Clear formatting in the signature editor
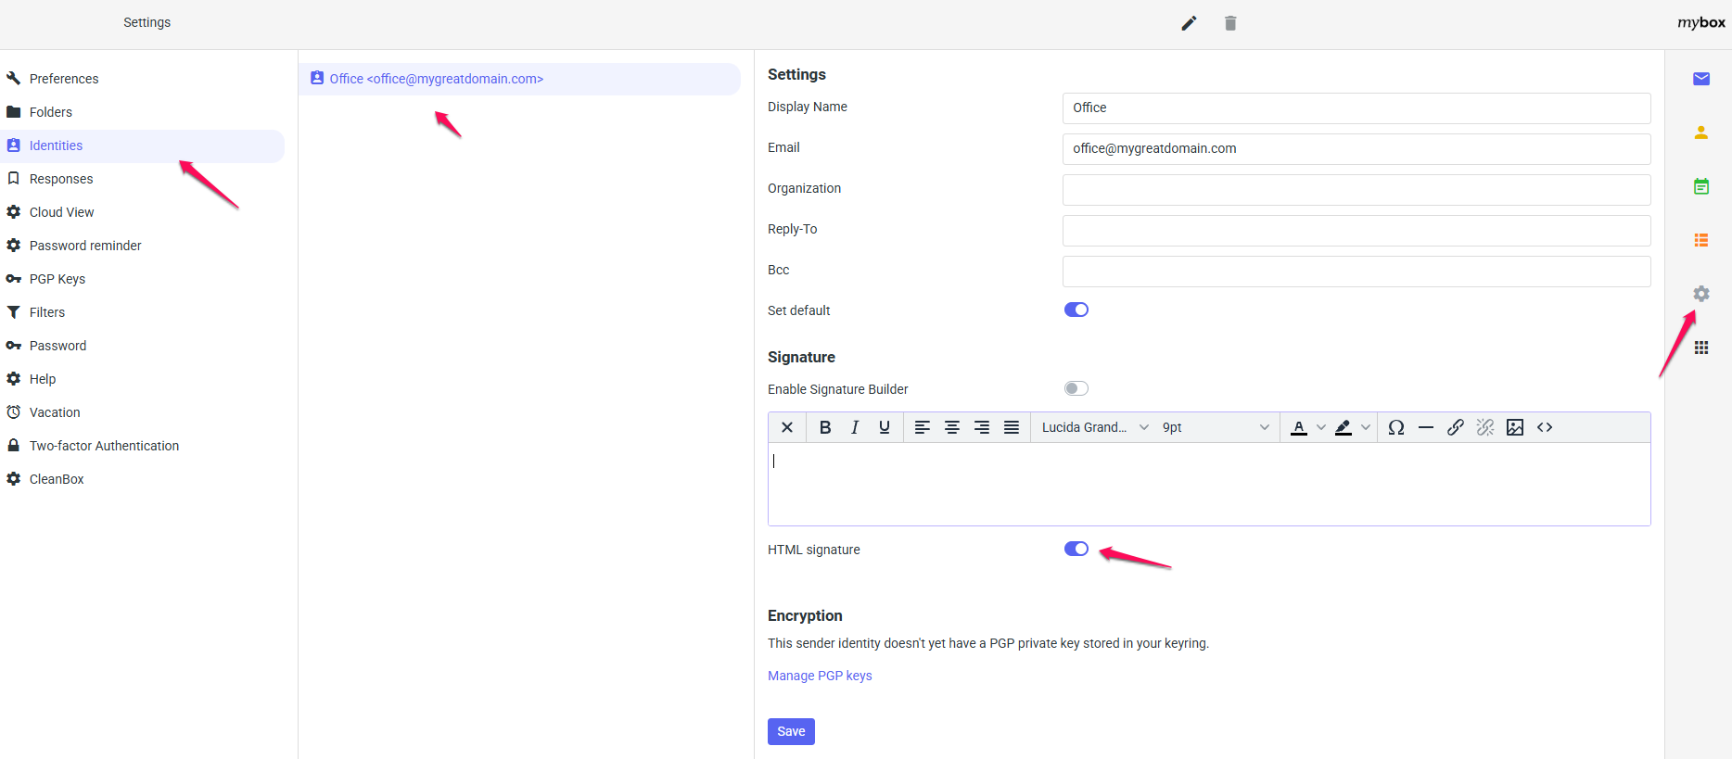The width and height of the screenshot is (1732, 759). (x=787, y=427)
